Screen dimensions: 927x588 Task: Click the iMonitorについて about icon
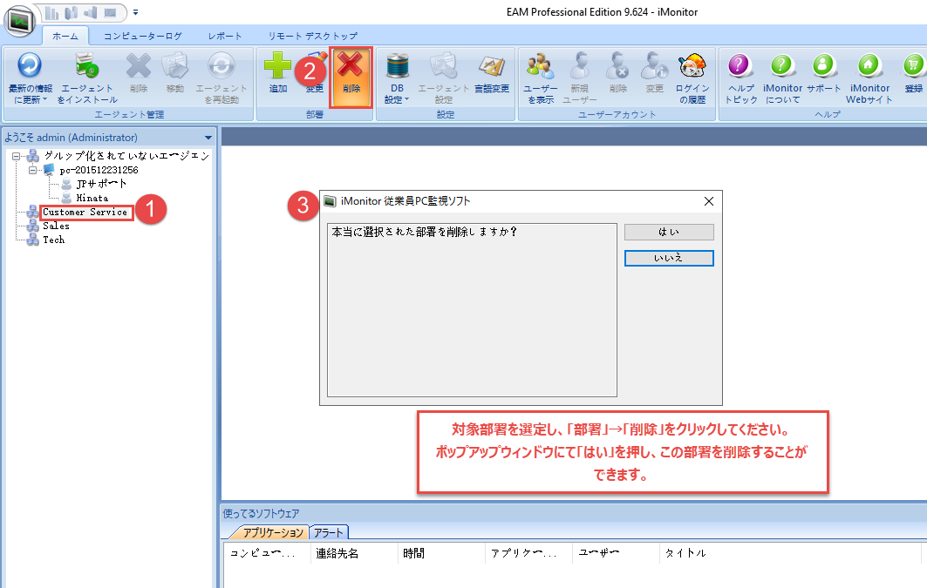(x=782, y=66)
